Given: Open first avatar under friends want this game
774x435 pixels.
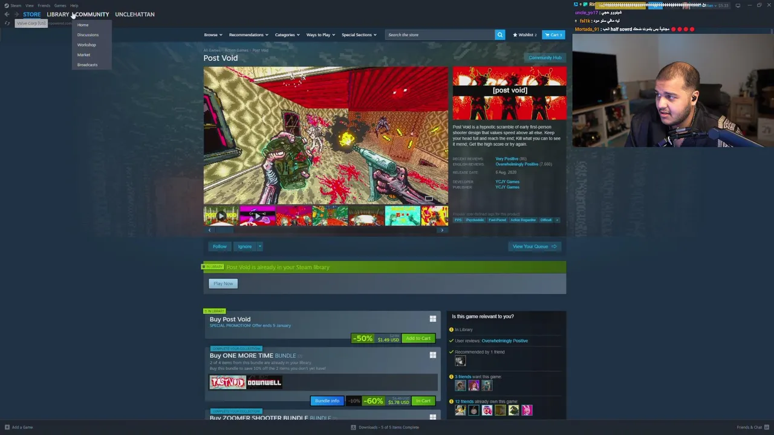Looking at the screenshot, I should click(x=460, y=385).
